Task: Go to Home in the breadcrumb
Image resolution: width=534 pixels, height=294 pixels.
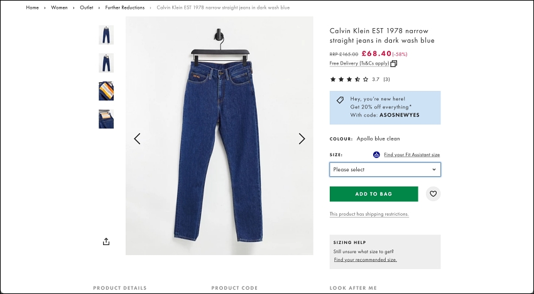Action: point(32,8)
